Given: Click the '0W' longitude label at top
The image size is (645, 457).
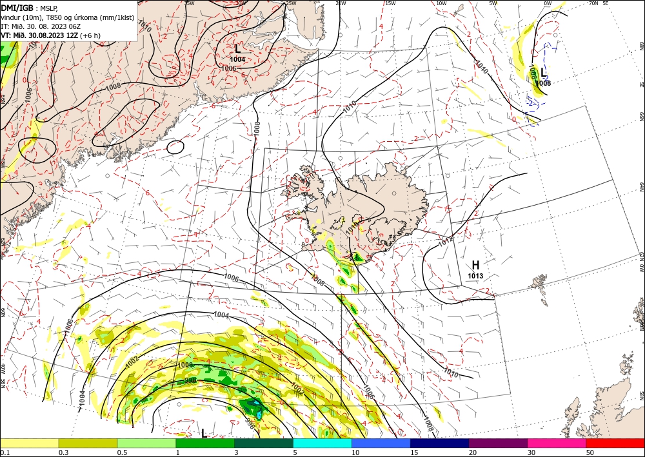Looking at the screenshot, I should point(548,3).
